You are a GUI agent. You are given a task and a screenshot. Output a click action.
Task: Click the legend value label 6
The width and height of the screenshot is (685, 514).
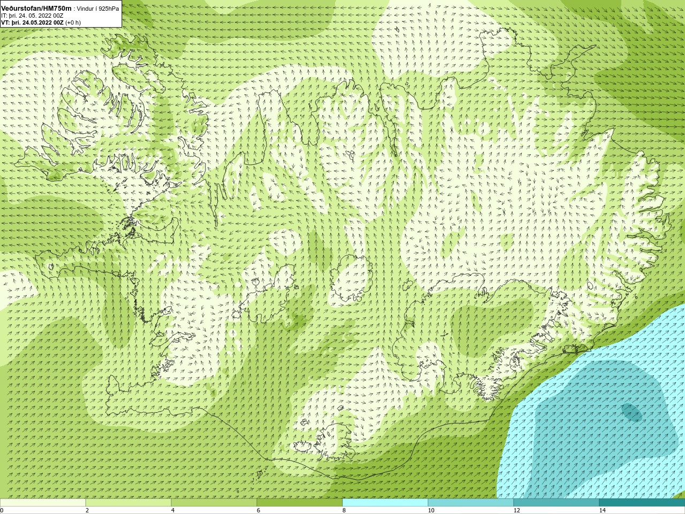(x=258, y=510)
